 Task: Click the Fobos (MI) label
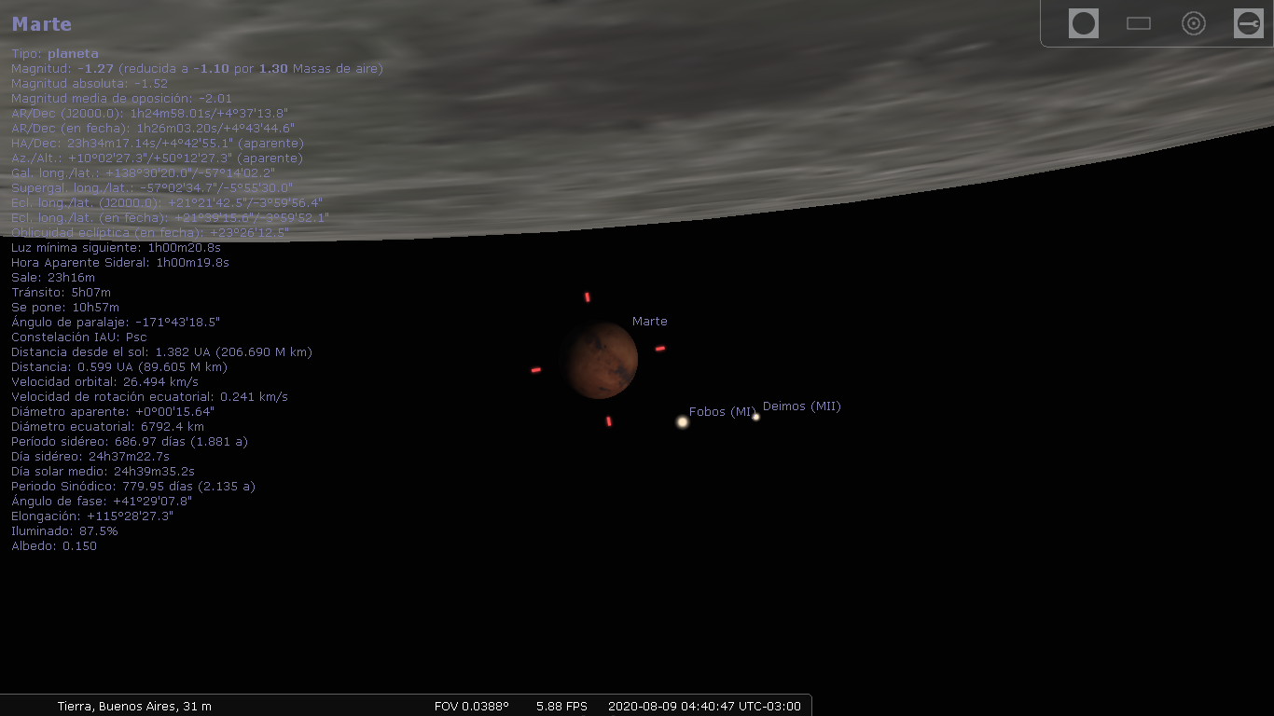click(x=721, y=412)
